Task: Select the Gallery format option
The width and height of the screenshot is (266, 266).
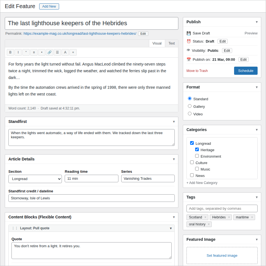Action: (x=190, y=106)
